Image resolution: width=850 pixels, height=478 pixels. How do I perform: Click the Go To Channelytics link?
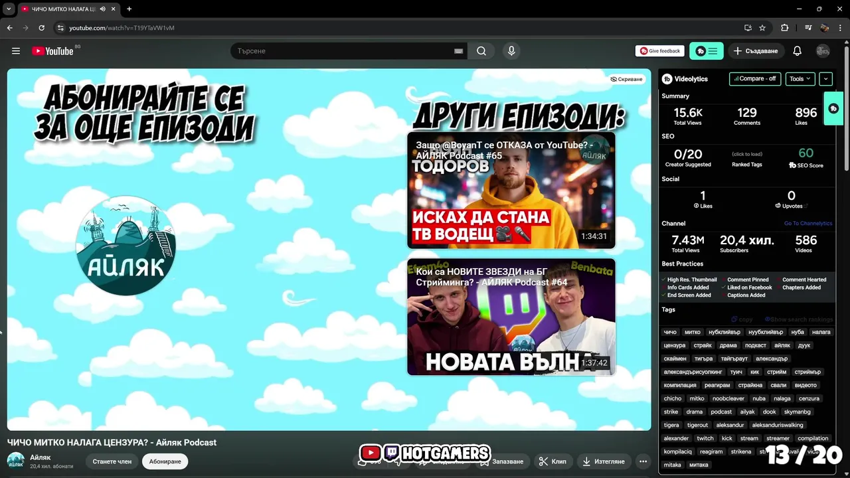808,224
